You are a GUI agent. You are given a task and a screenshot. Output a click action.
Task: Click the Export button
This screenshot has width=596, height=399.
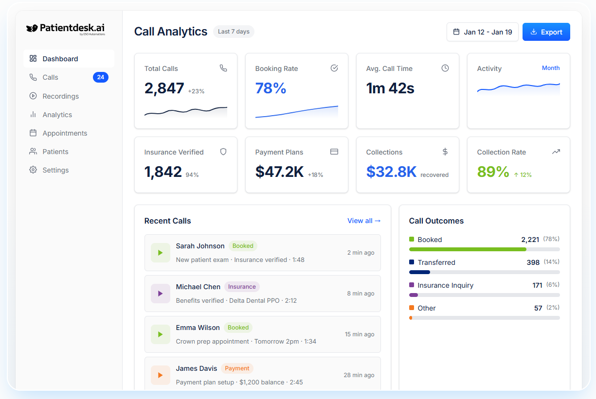[x=546, y=32]
